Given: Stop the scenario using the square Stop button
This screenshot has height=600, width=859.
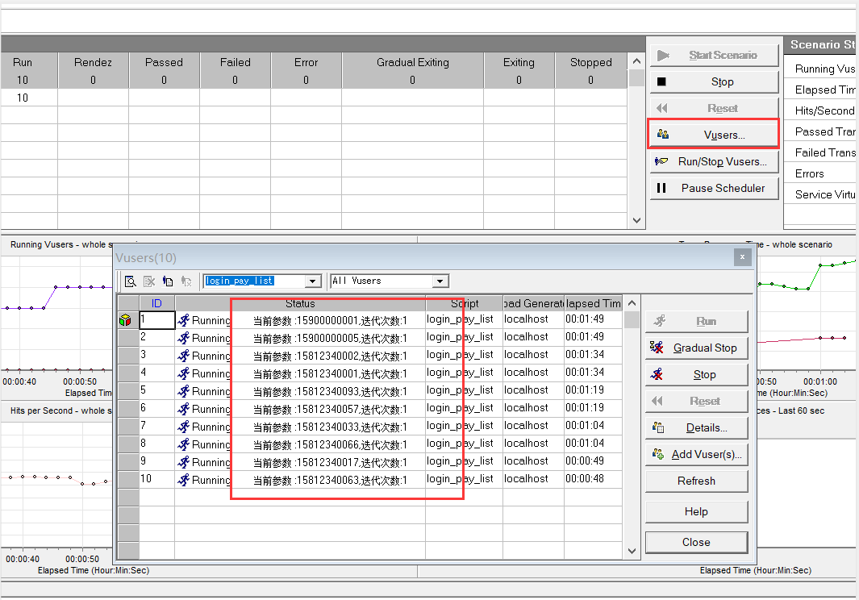Looking at the screenshot, I should [x=714, y=81].
